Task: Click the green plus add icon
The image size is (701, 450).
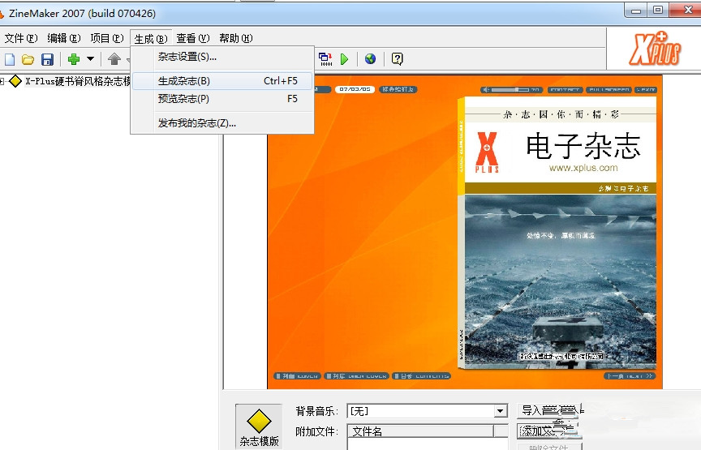Action: pyautogui.click(x=74, y=59)
